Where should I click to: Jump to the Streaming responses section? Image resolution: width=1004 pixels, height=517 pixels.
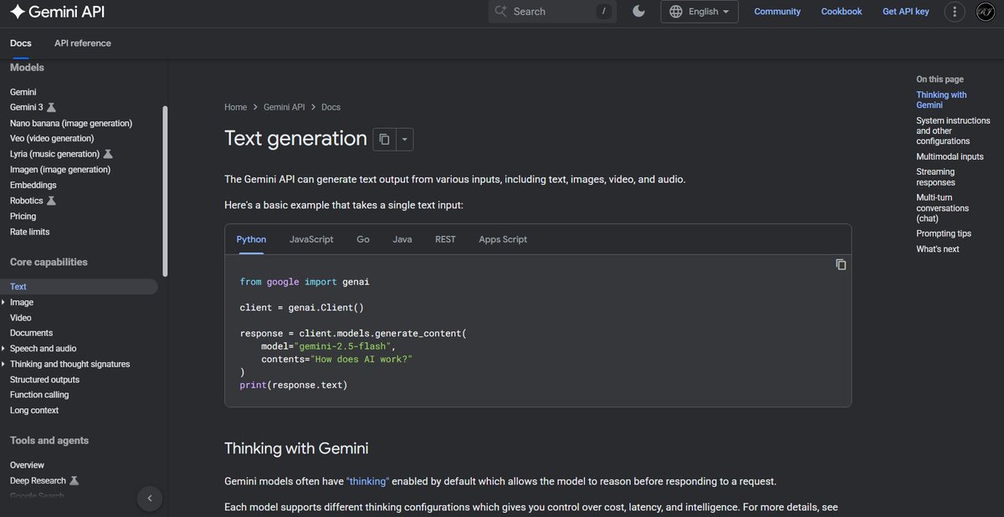pos(935,177)
